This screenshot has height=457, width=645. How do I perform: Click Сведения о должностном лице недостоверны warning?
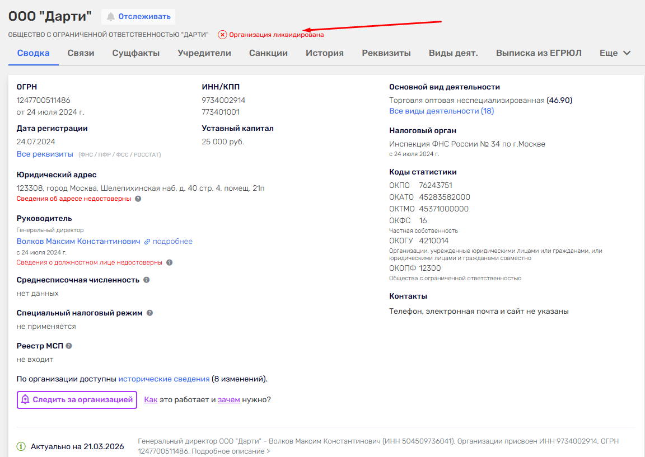[89, 262]
